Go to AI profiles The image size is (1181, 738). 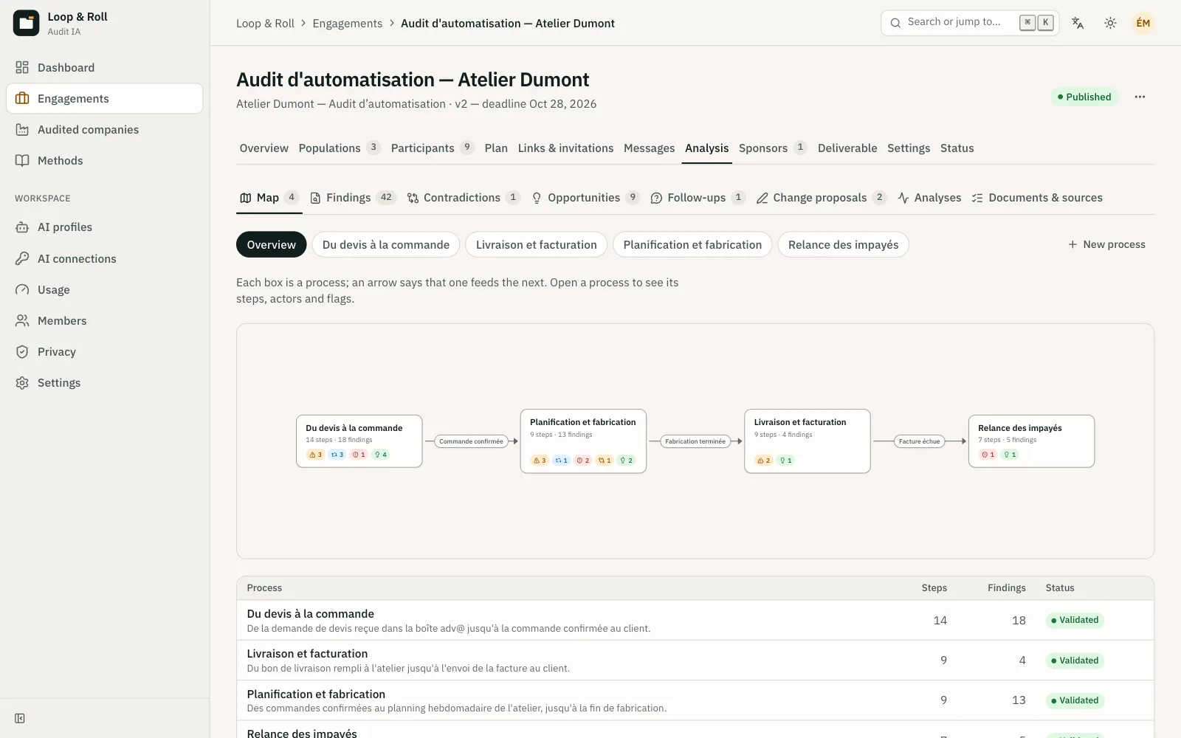[104, 227]
